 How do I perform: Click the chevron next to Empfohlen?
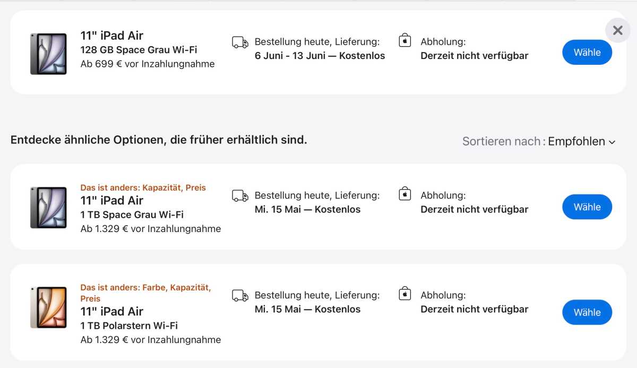tap(612, 142)
